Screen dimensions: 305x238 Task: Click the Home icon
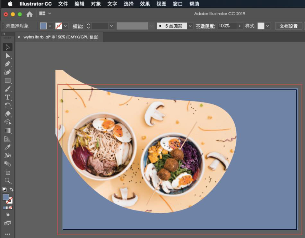[x=30, y=14]
